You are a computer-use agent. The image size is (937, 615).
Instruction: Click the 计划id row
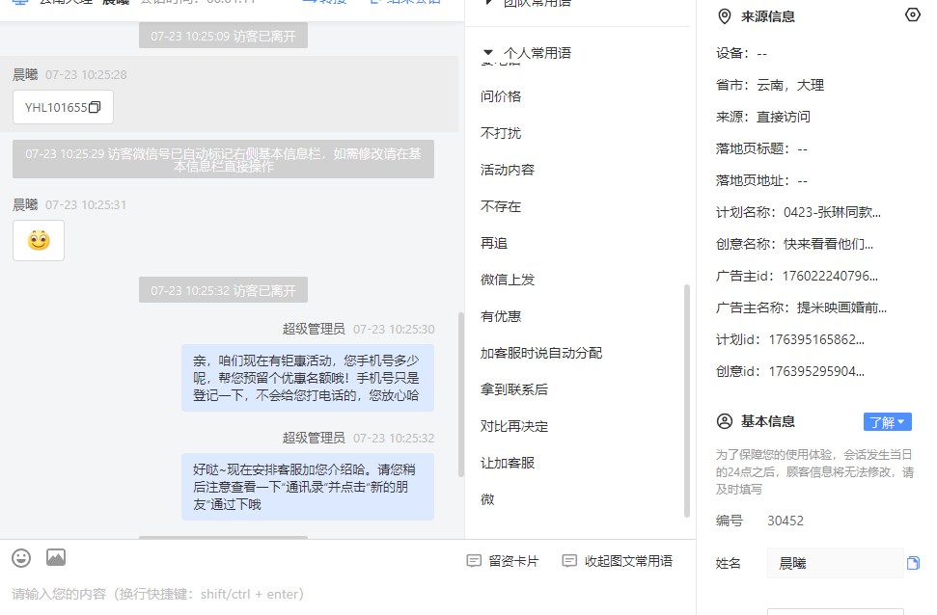(790, 339)
